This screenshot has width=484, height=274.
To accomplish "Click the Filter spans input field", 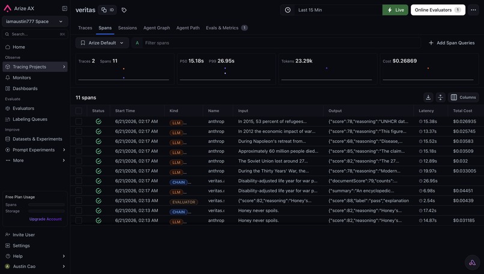I will click(276, 43).
